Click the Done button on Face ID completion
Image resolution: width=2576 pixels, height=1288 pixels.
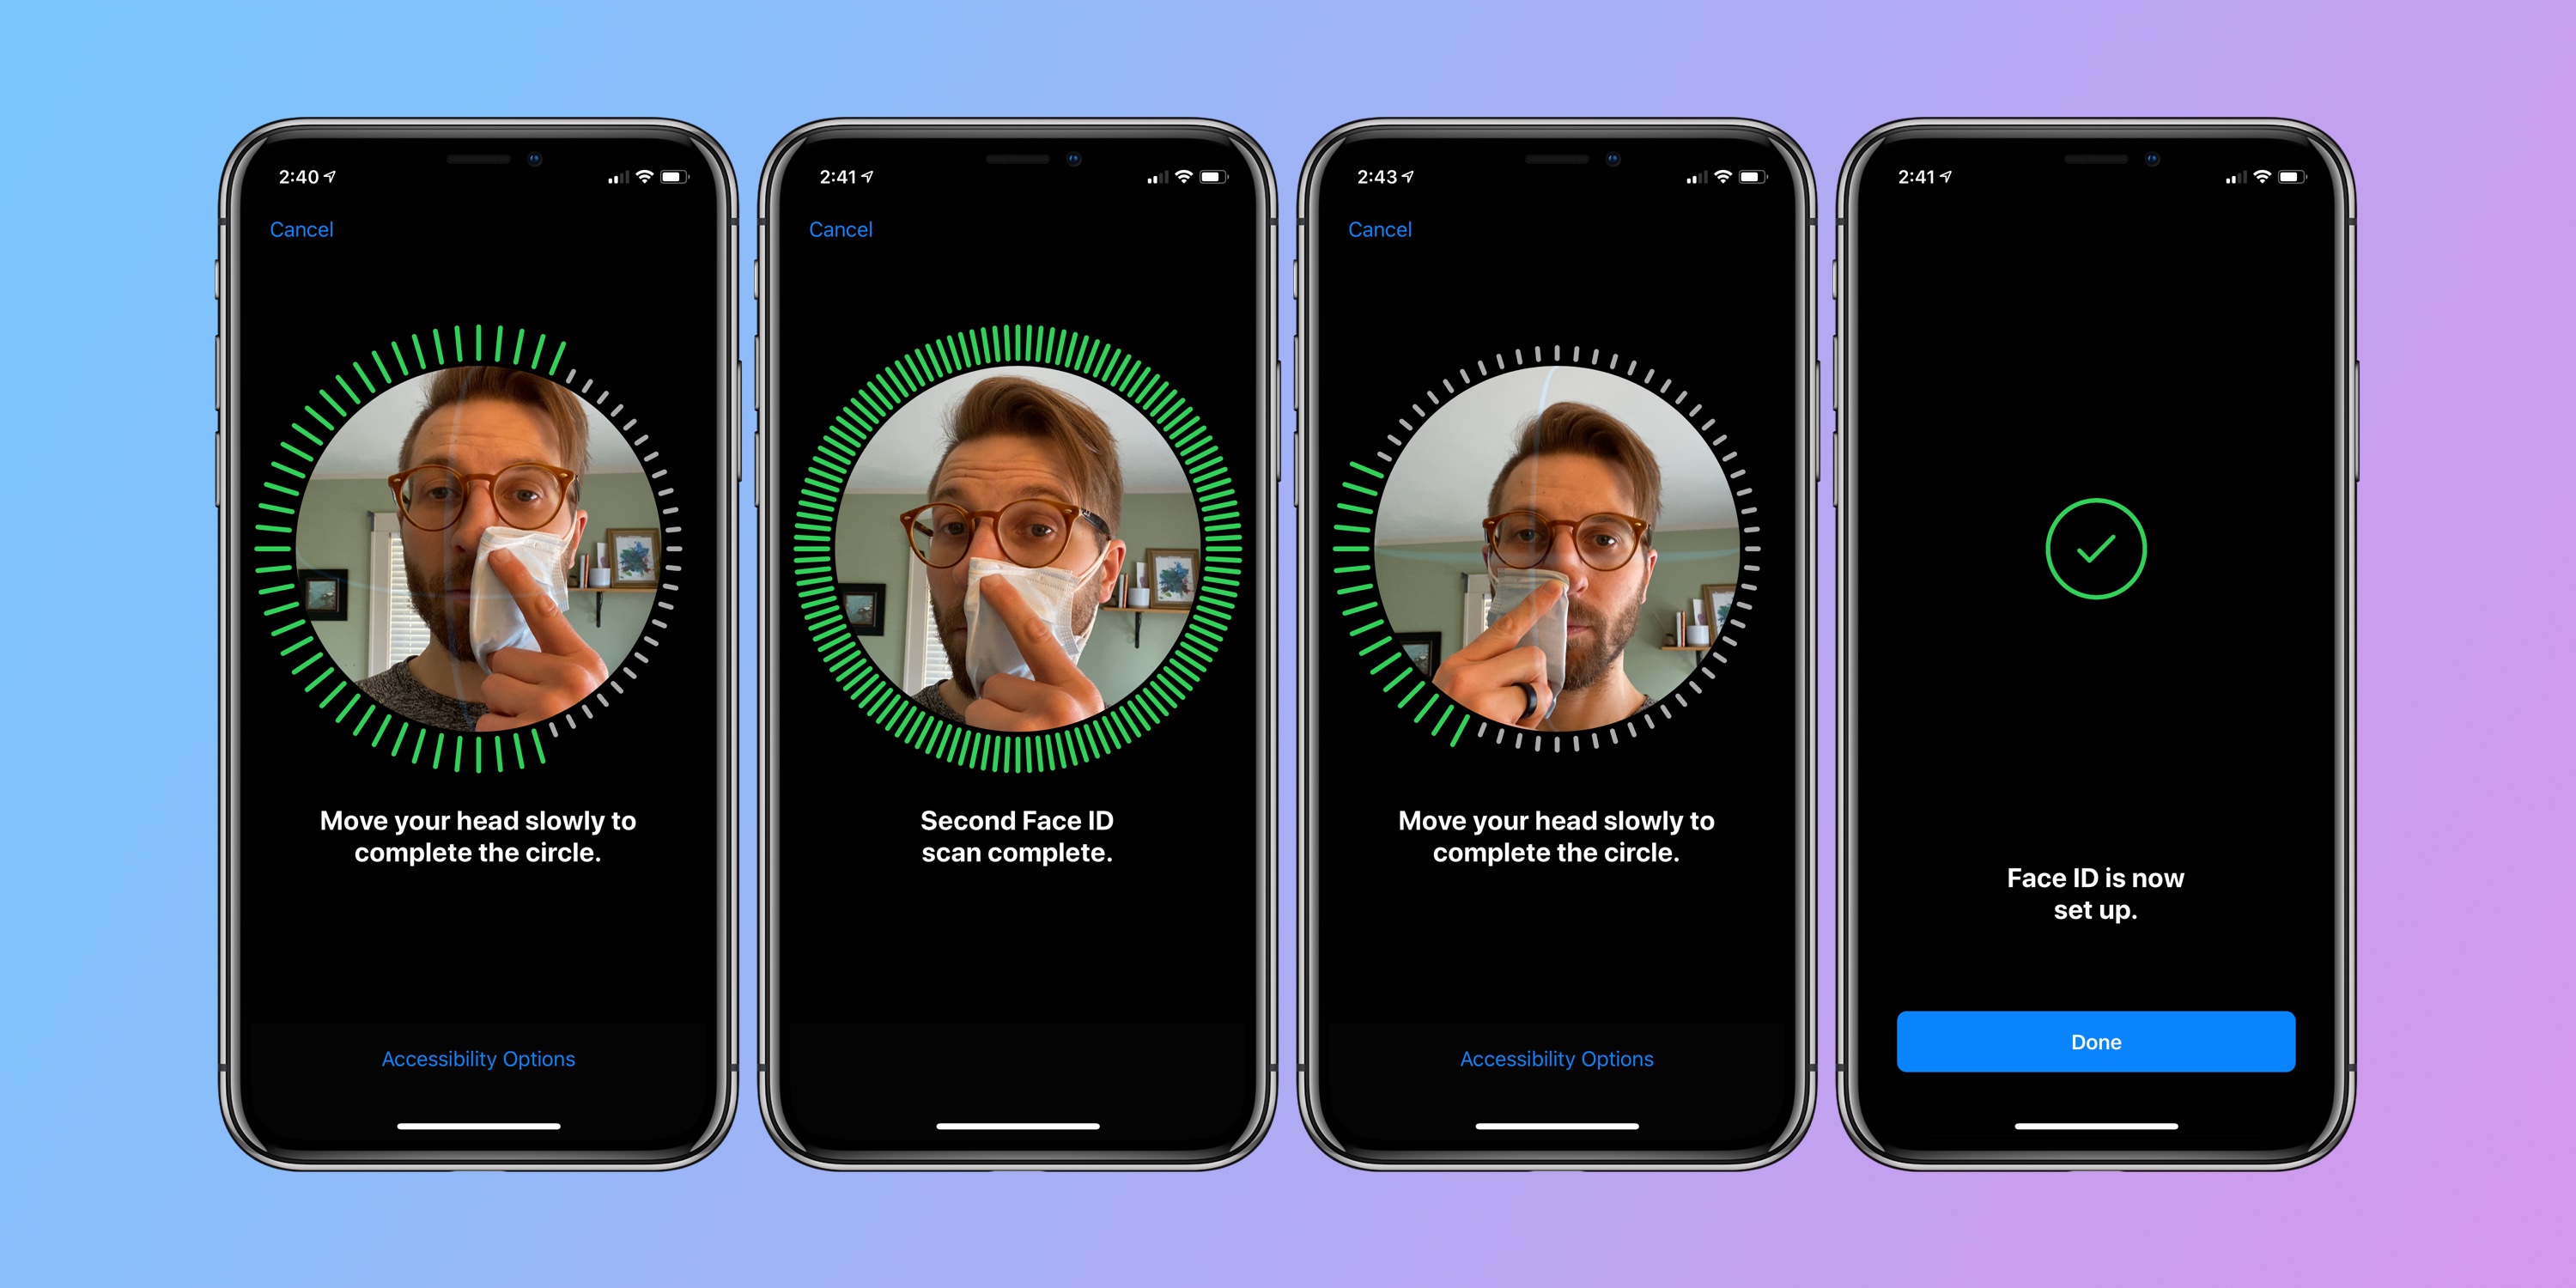[2103, 1042]
